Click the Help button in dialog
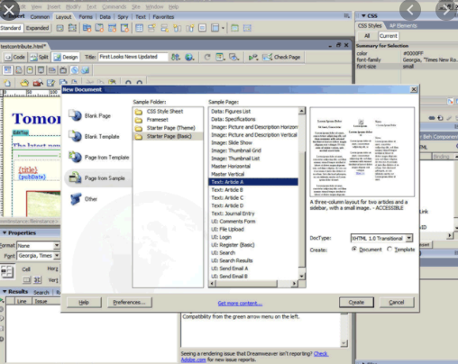Viewport: 458px width, 364px height. (84, 303)
